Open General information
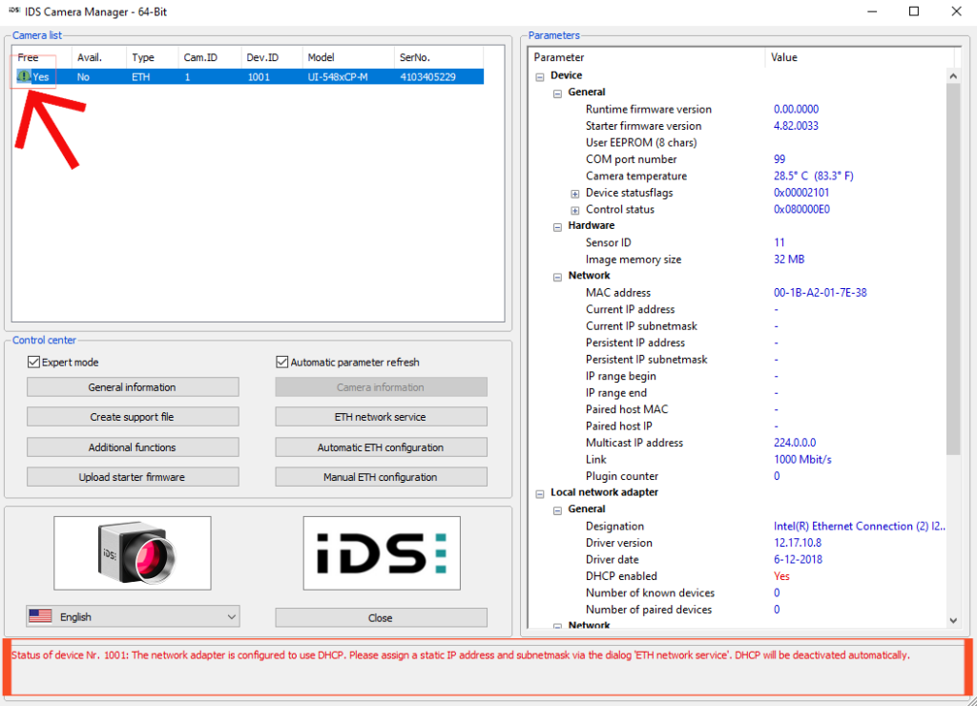Image resolution: width=977 pixels, height=706 pixels. (x=133, y=386)
